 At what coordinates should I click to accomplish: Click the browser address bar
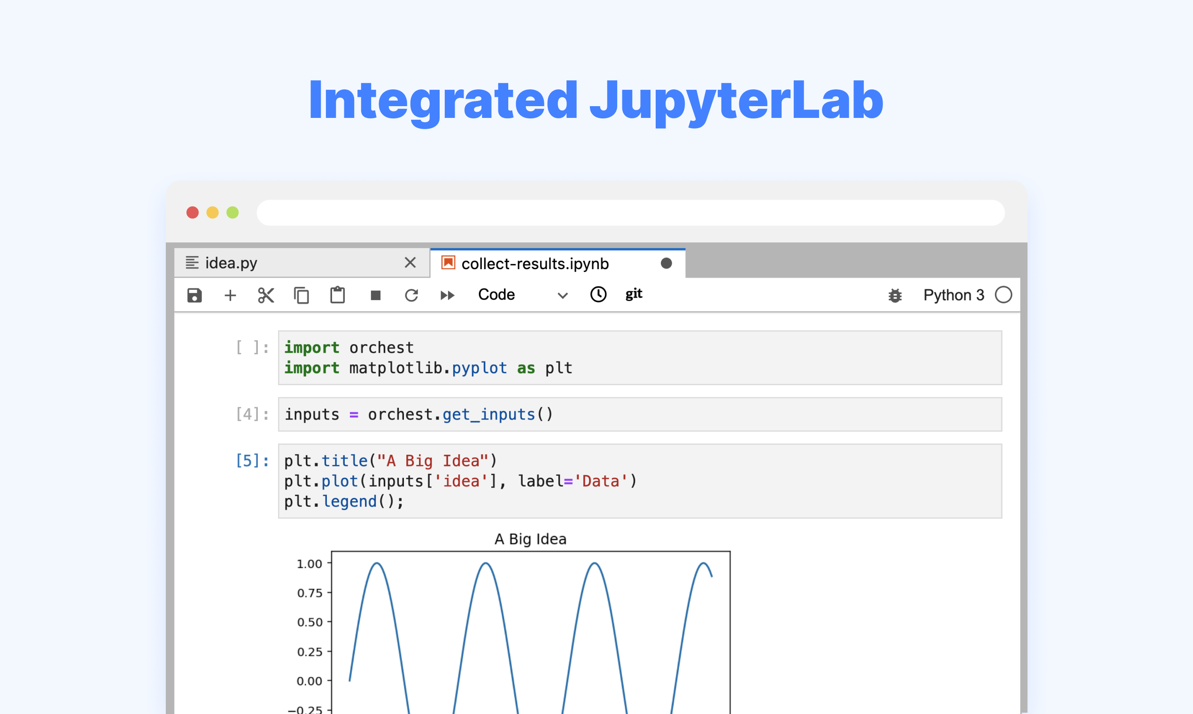click(631, 213)
